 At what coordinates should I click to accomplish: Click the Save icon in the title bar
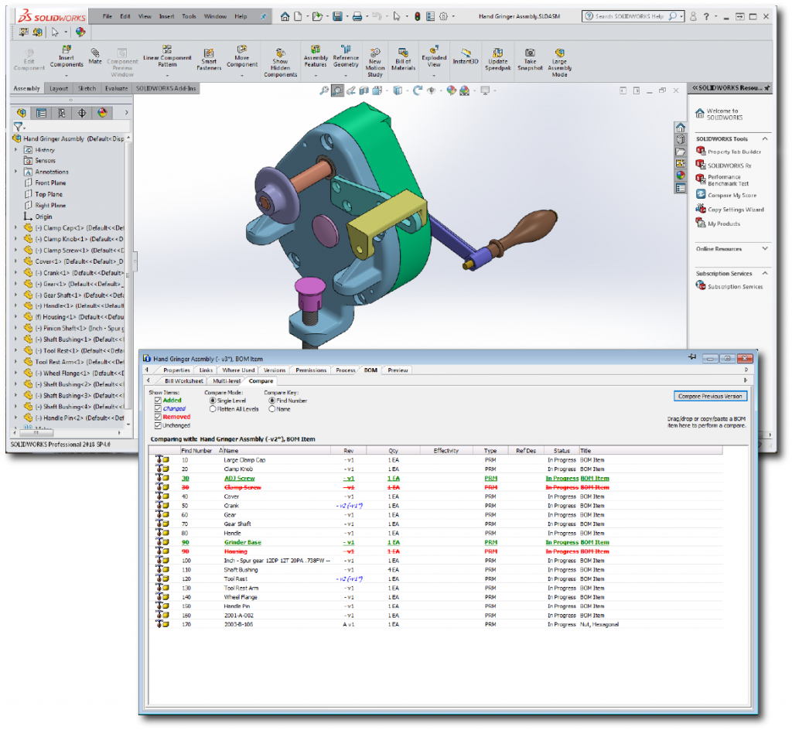coord(337,17)
